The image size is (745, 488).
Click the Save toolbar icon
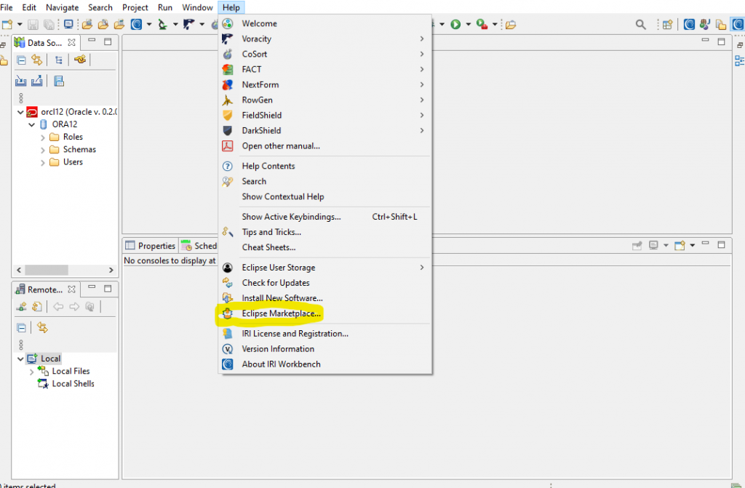(33, 24)
